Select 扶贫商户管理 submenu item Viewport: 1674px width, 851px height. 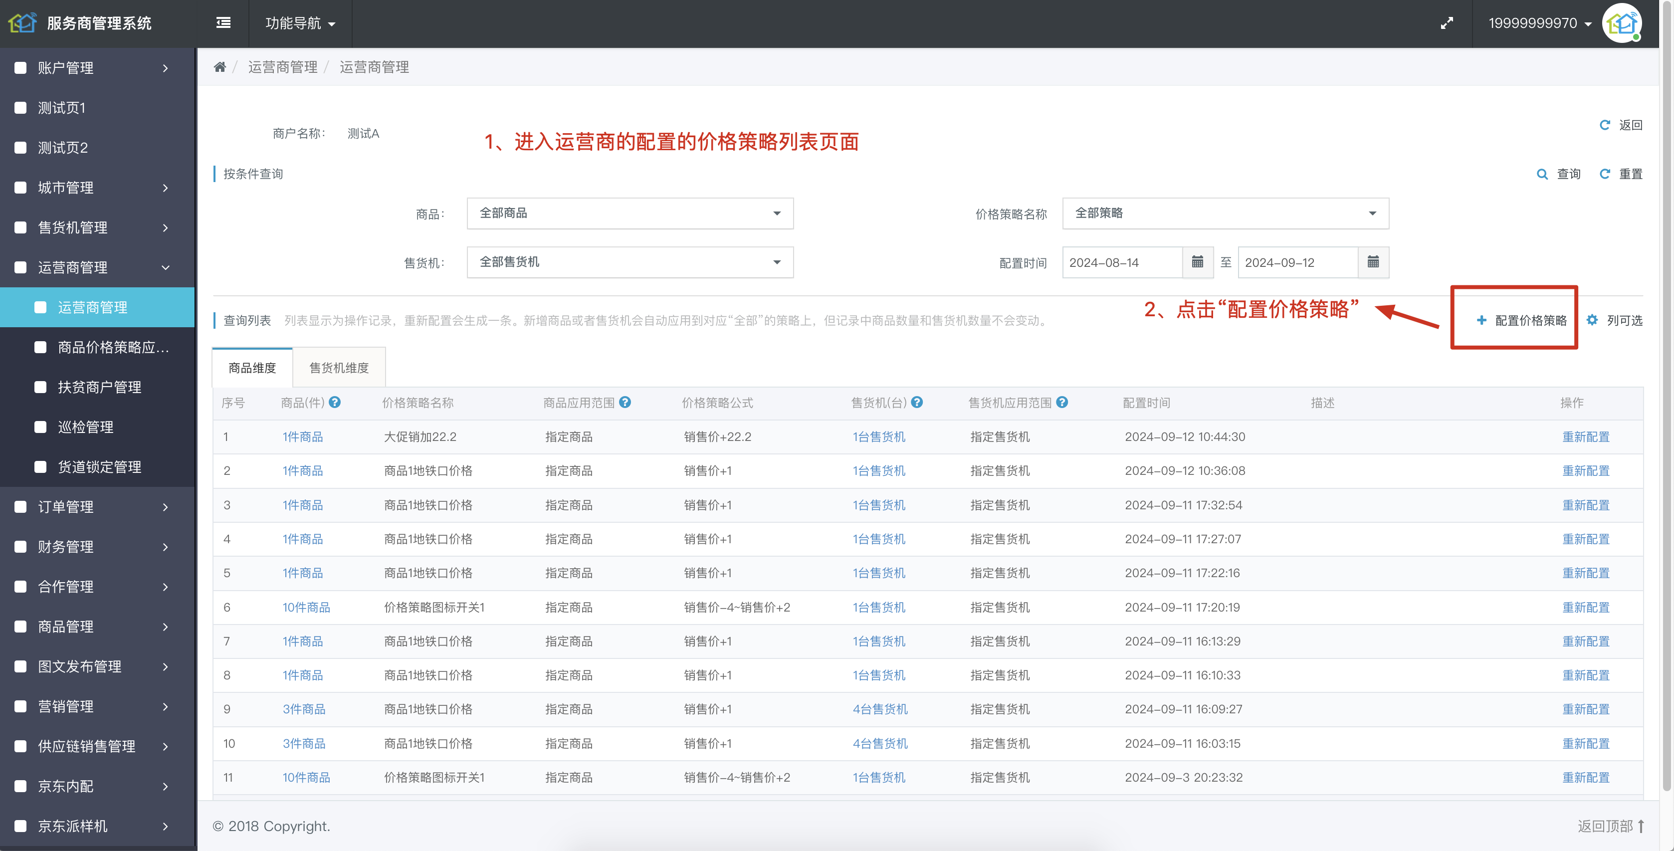tap(97, 387)
